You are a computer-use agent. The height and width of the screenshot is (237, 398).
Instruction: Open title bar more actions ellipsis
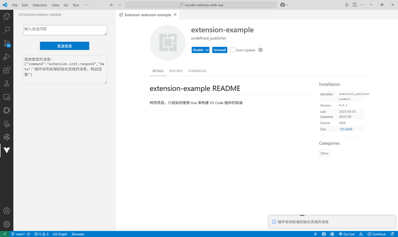click(362, 5)
